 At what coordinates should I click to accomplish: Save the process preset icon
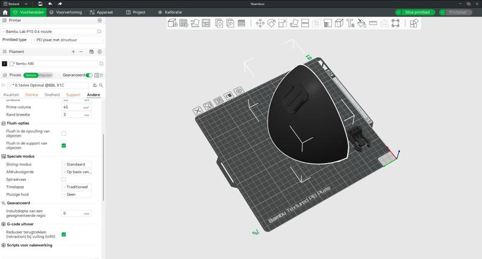point(95,86)
